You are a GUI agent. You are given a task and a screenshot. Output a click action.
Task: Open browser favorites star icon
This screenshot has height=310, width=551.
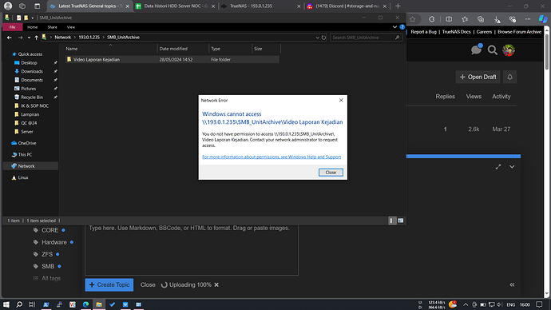click(413, 19)
